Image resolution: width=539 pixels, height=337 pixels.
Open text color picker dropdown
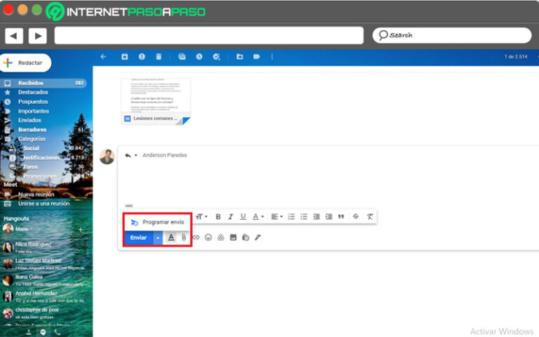coord(258,217)
